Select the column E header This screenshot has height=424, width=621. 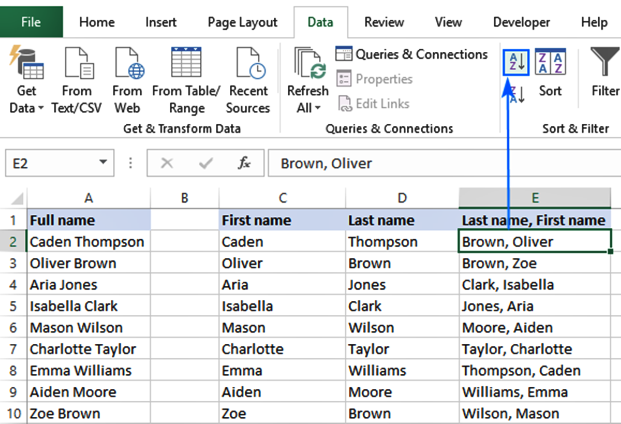point(535,198)
